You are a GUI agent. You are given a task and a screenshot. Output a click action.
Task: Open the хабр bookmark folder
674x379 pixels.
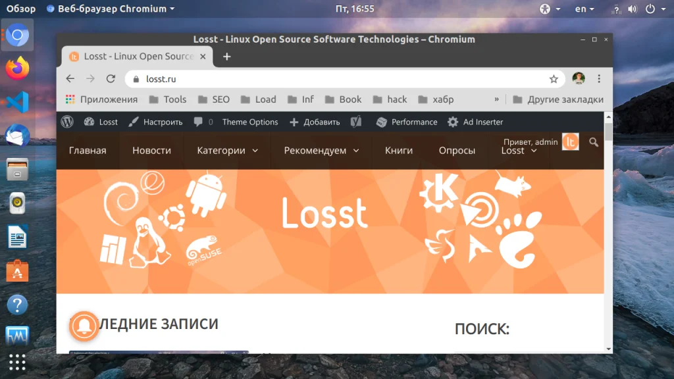click(x=436, y=99)
